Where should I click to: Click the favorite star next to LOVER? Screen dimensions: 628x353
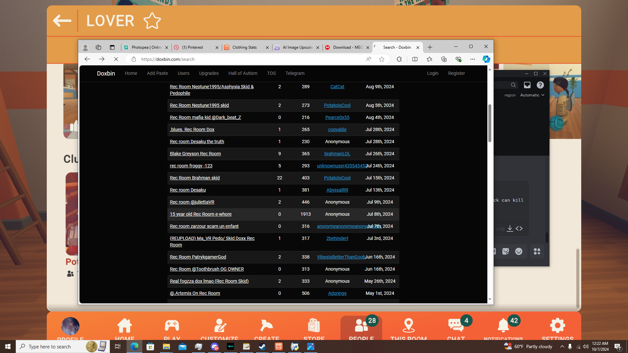(x=152, y=21)
